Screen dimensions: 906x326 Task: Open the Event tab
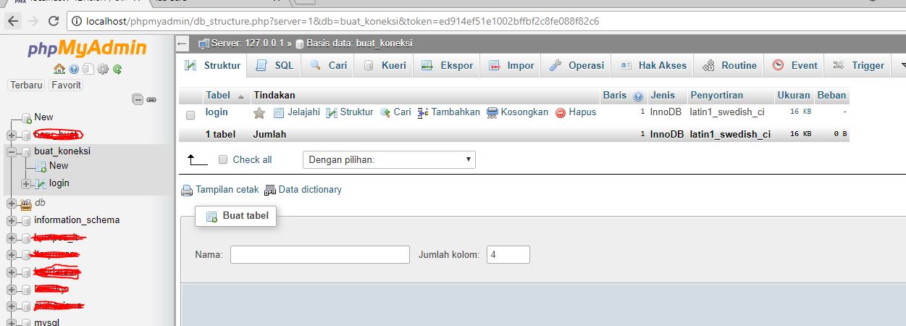click(x=794, y=65)
